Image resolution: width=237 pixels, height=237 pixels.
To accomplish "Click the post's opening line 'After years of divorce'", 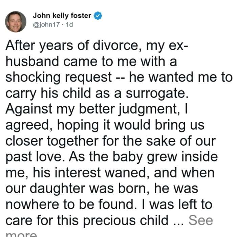I will point(74,45).
